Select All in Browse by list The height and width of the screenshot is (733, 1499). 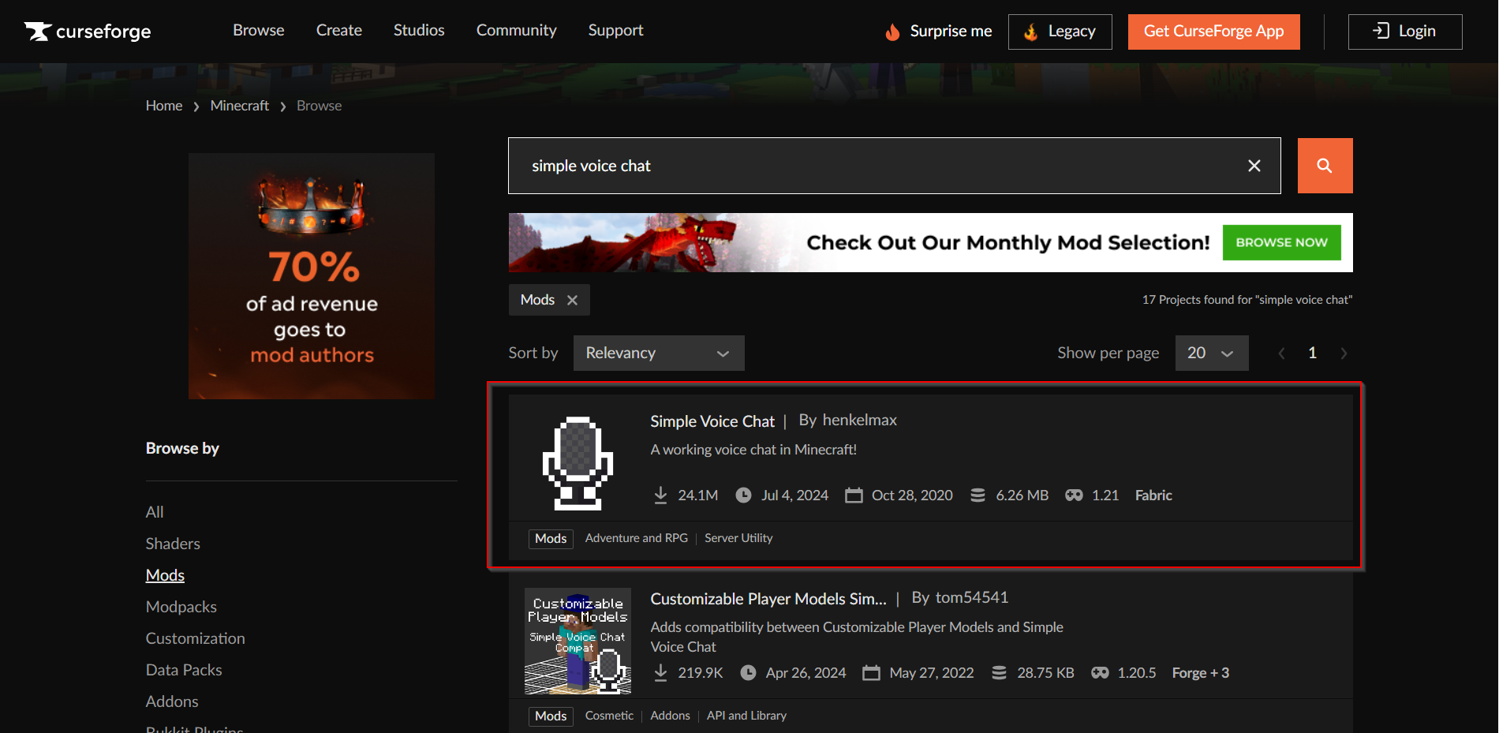(155, 512)
